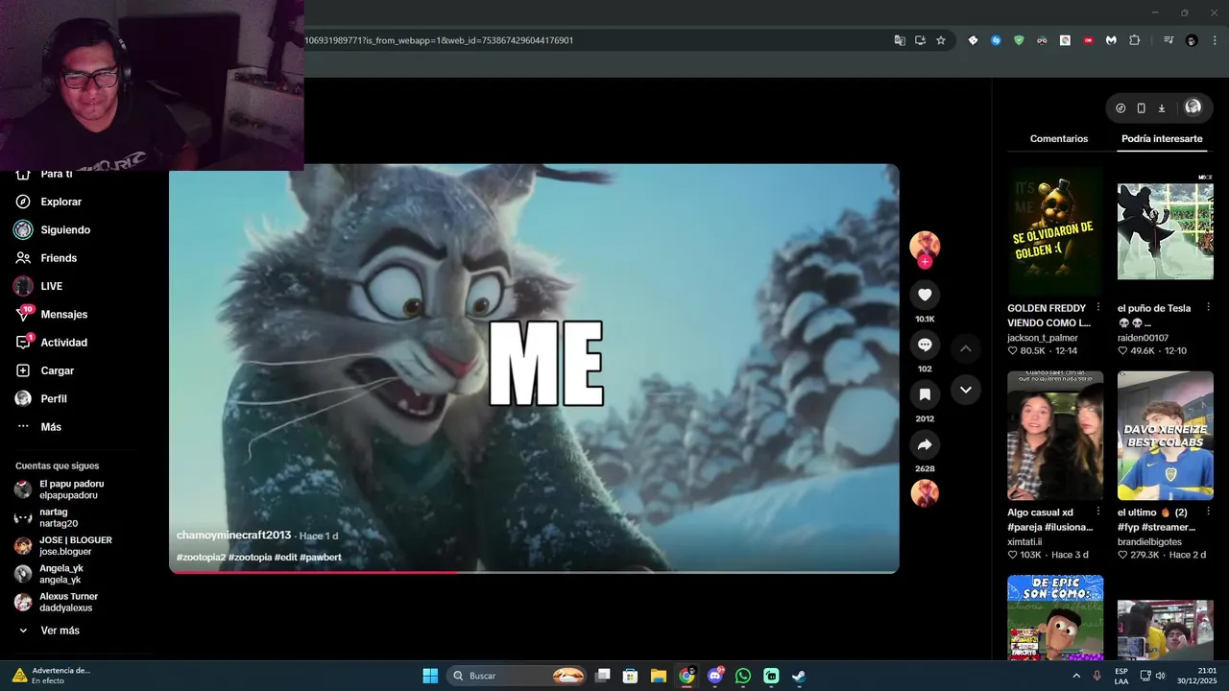
Task: Click the browser address bar URL
Action: (439, 40)
